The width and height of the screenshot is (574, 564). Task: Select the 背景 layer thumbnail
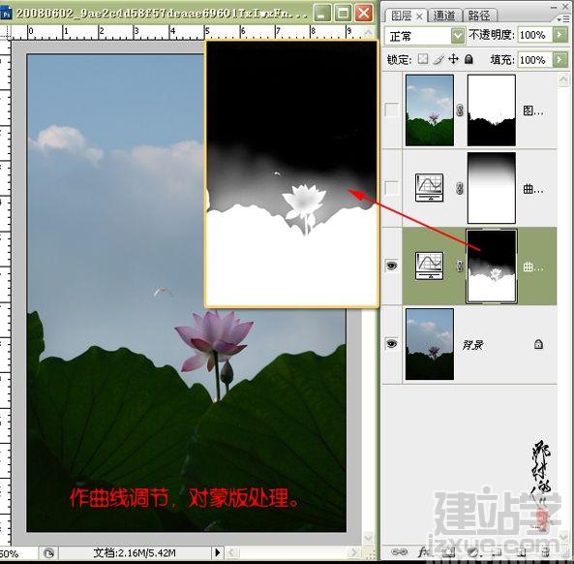click(x=430, y=344)
